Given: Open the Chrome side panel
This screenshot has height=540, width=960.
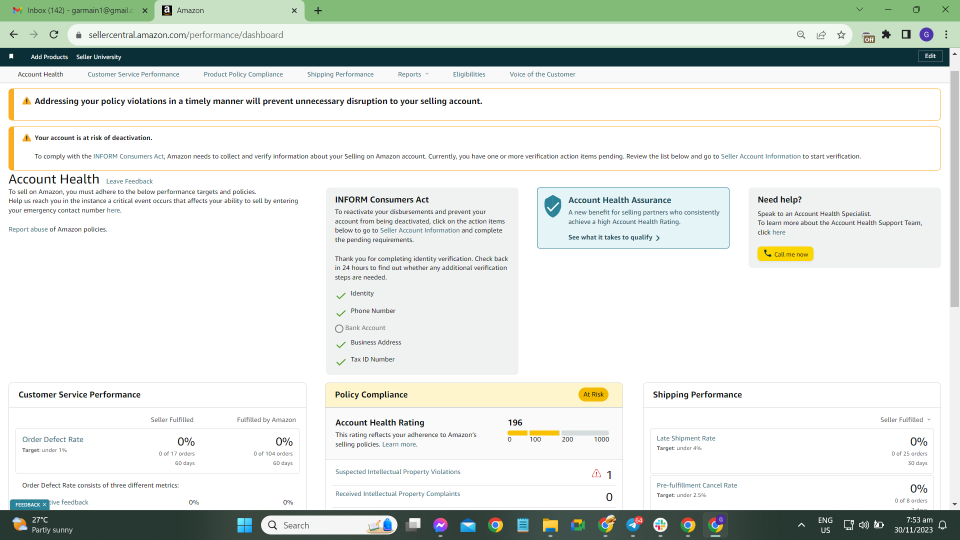Looking at the screenshot, I should point(906,34).
